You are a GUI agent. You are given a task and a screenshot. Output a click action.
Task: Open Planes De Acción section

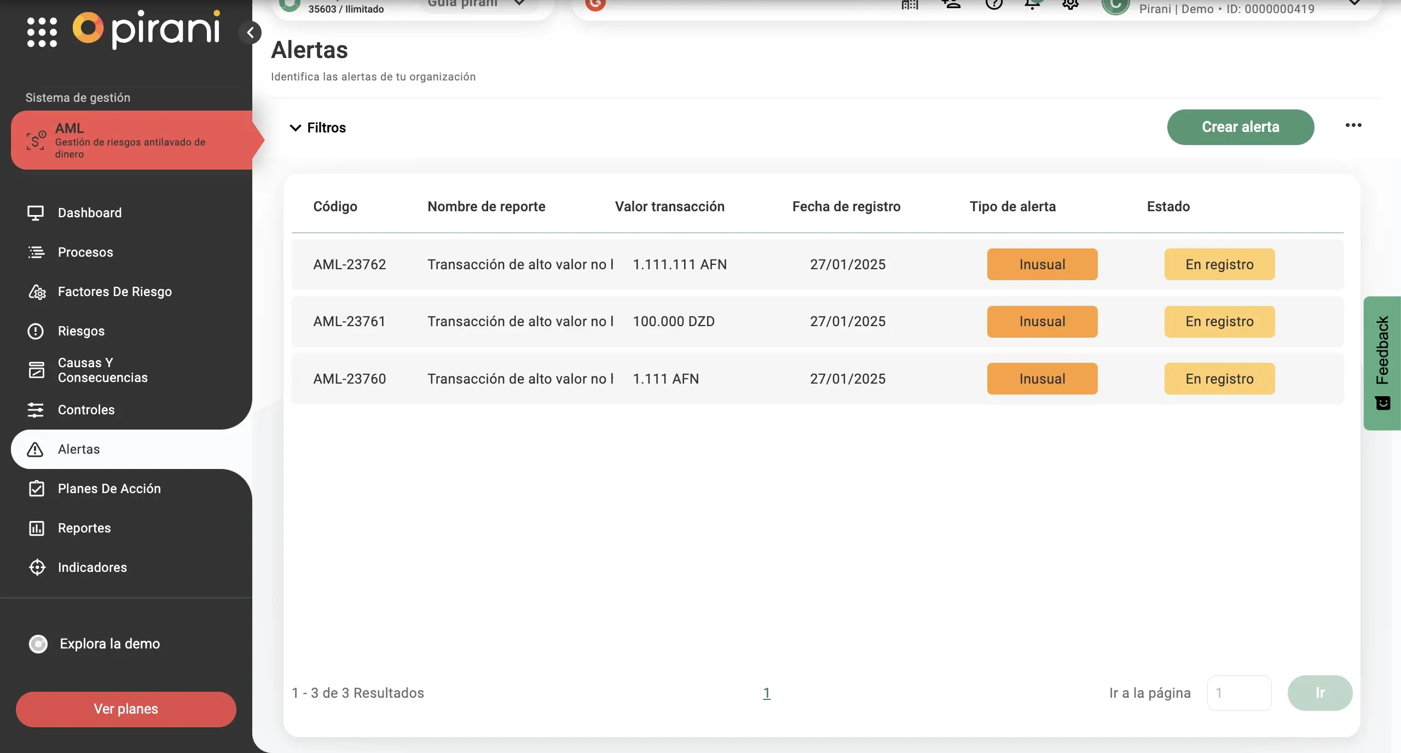point(109,489)
